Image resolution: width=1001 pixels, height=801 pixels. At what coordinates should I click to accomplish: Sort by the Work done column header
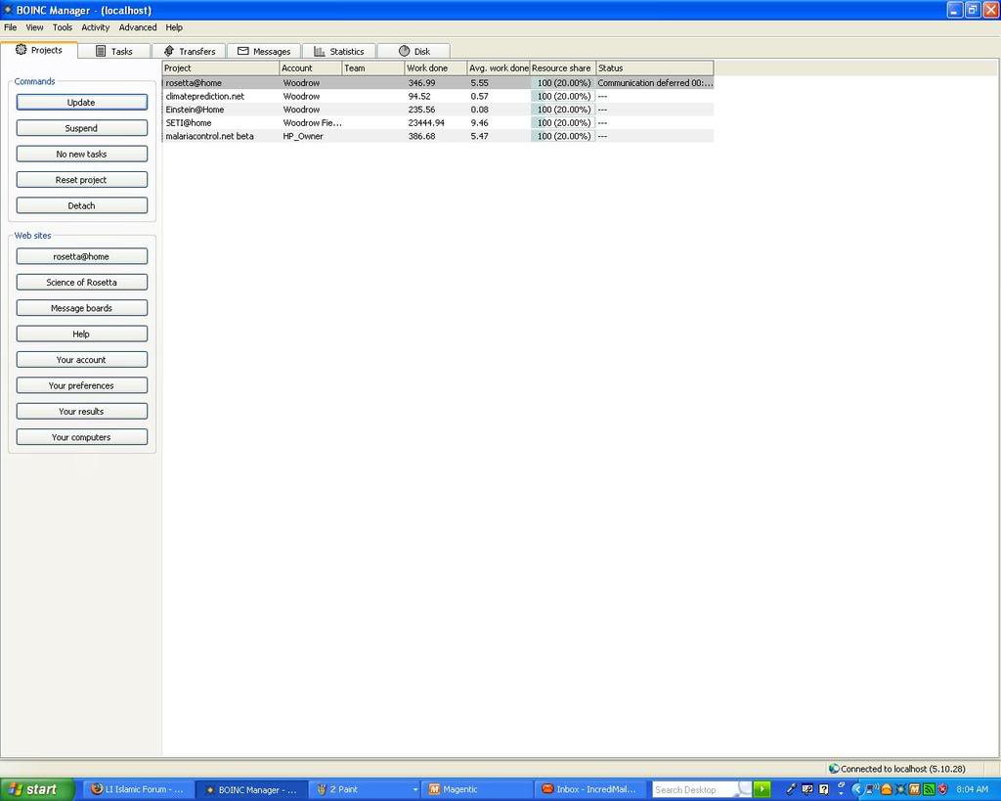pos(435,67)
